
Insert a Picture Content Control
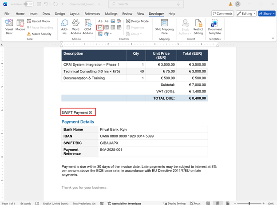[x=113, y=21]
